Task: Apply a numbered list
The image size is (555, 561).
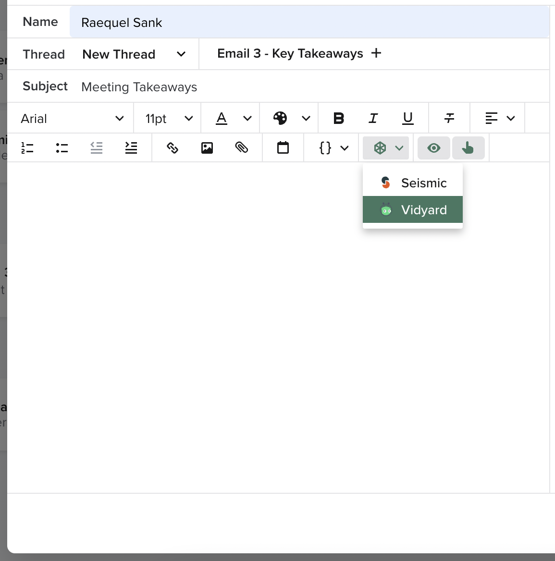Action: 27,148
